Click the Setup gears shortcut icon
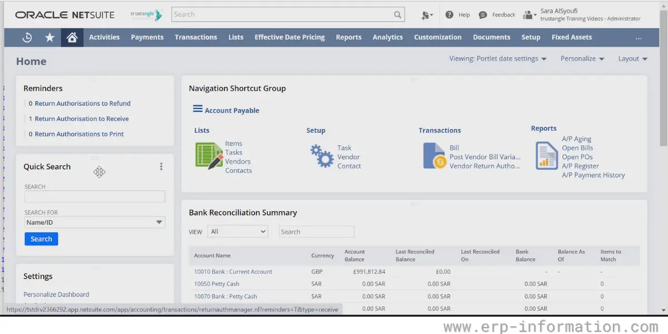Screen dimensions: 668x334 (322, 156)
